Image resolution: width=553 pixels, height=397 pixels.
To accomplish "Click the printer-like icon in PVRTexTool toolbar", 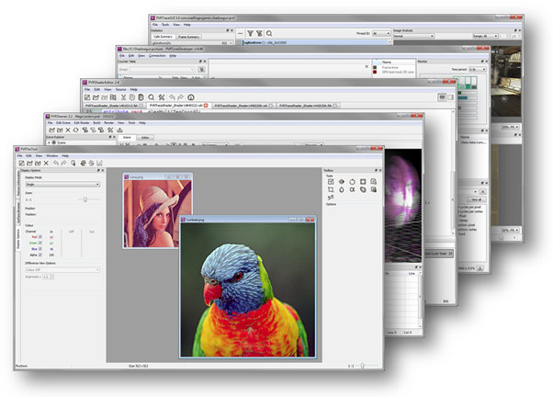I will tap(83, 163).
